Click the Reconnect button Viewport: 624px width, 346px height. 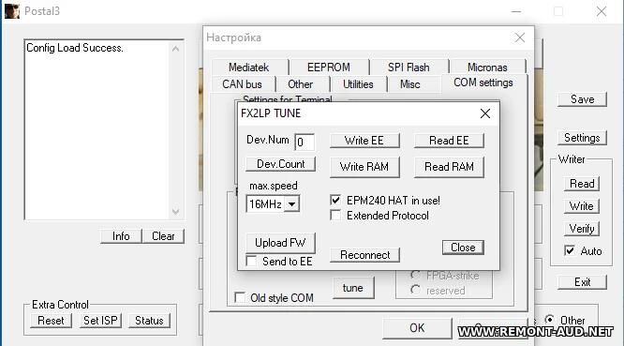(364, 255)
